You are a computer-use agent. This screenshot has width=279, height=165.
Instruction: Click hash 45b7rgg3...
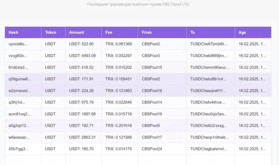tap(18, 149)
